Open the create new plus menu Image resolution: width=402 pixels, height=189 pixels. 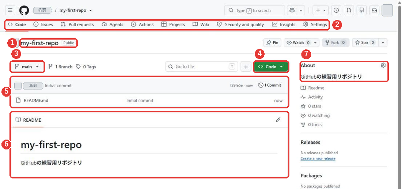coord(321,11)
